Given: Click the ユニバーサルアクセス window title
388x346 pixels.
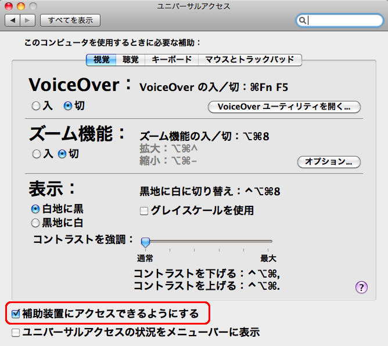Looking at the screenshot, I should 194,6.
